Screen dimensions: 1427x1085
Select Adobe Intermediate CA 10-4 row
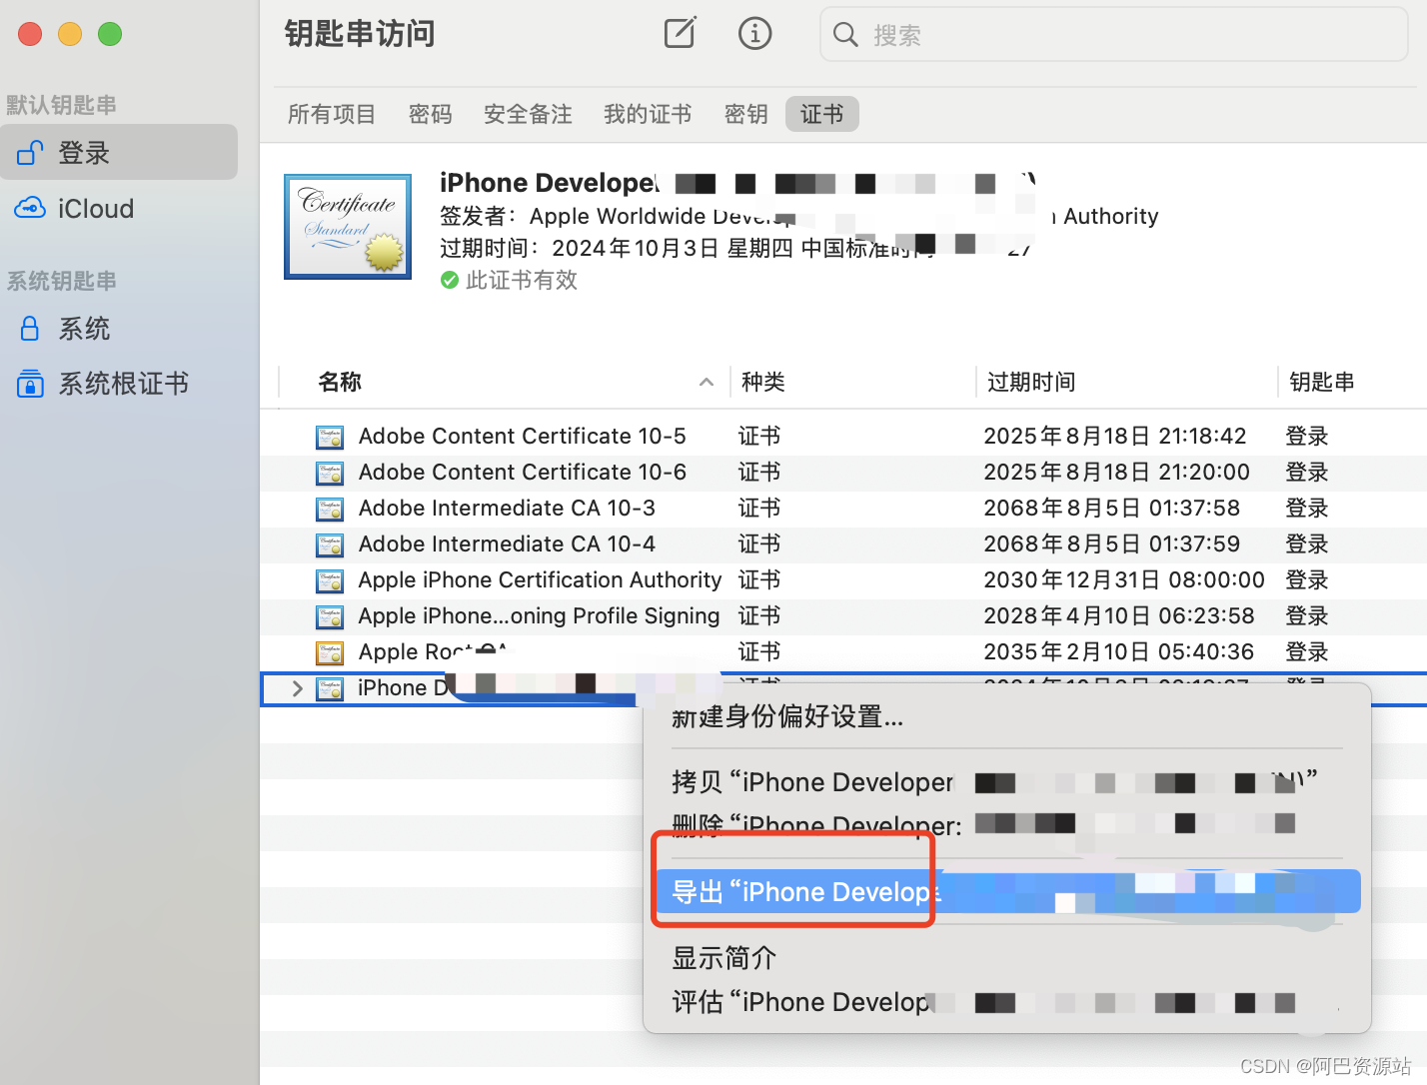click(x=843, y=544)
